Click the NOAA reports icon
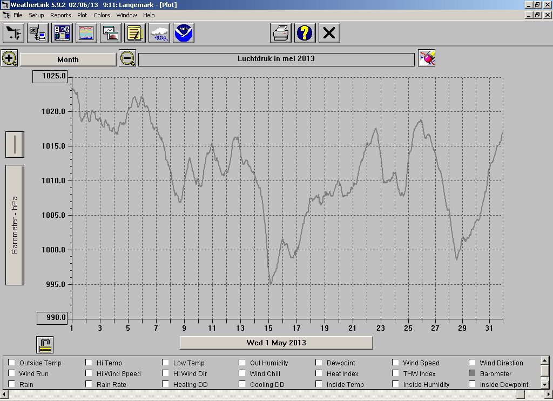The height and width of the screenshot is (401, 553). tap(184, 33)
